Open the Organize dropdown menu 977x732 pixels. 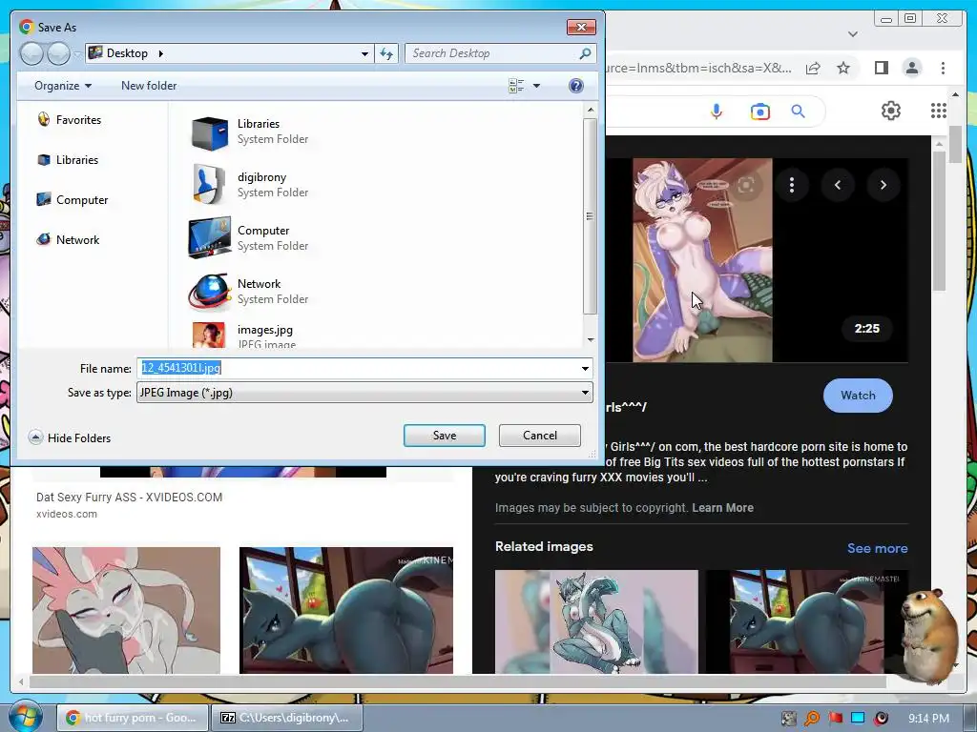[x=63, y=86]
